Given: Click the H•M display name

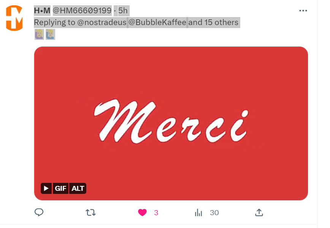Looking at the screenshot, I should point(42,11).
